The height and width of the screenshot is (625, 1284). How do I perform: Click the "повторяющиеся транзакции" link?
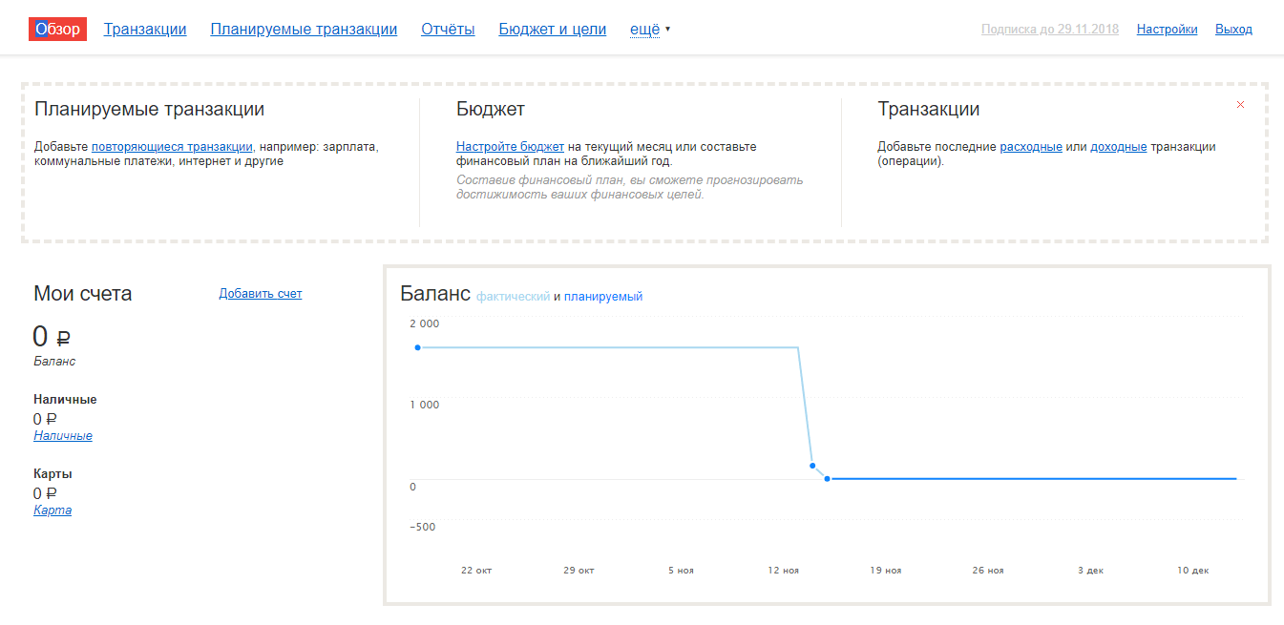click(x=172, y=147)
